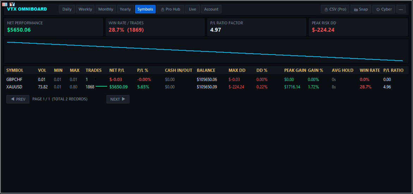Sort the table by the NET P/L column
Viewport: 413px width, 194px height.
117,70
